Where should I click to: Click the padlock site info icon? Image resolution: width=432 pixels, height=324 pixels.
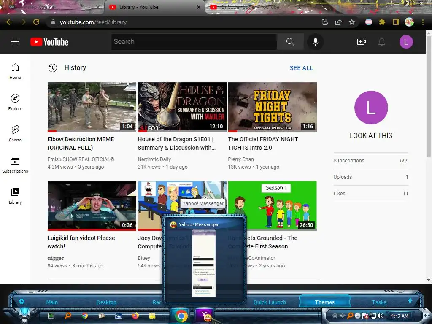pyautogui.click(x=53, y=22)
